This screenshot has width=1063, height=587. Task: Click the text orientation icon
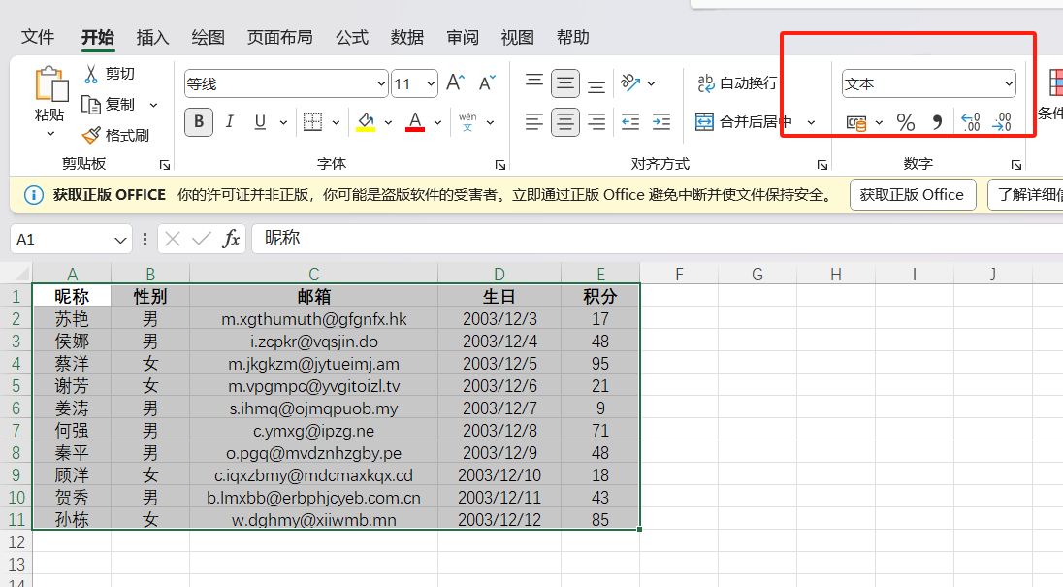point(630,83)
